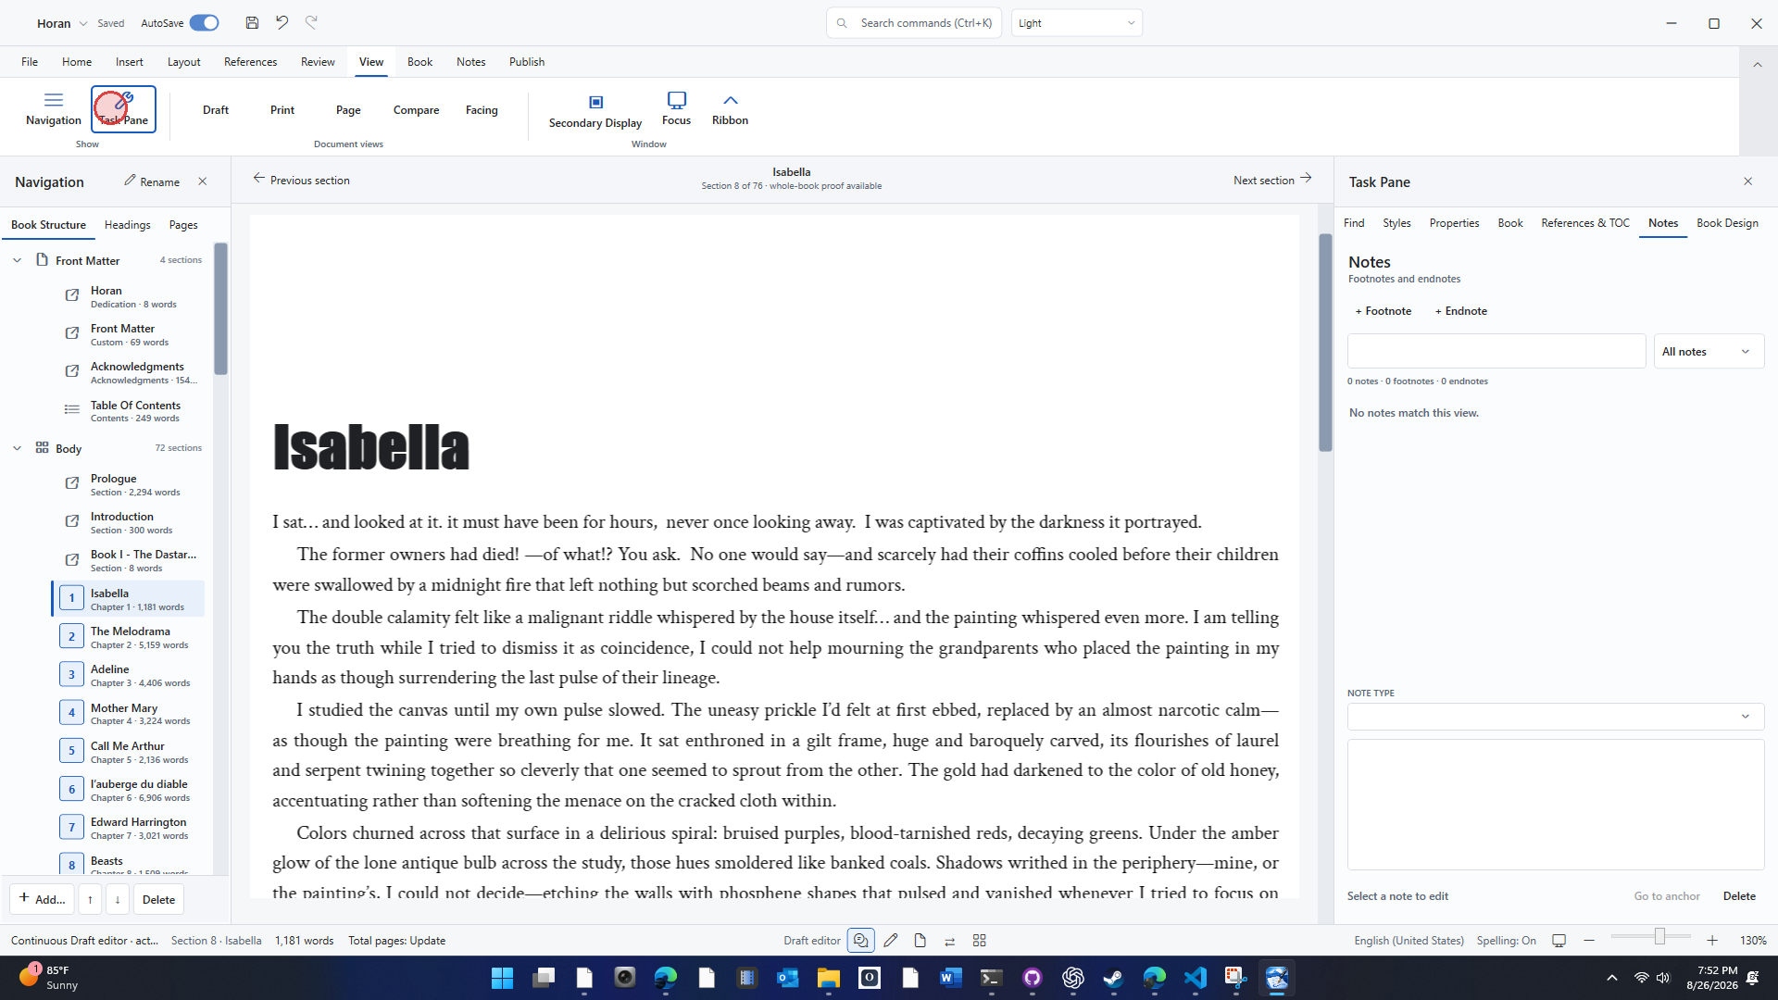Toggle the AutoSave switch
The height and width of the screenshot is (1000, 1778).
point(204,23)
